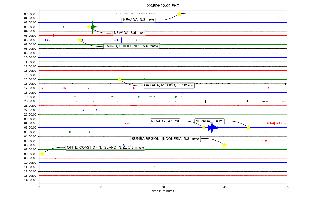
Task: Click the 30 tick on the time axis
Action: (163, 187)
